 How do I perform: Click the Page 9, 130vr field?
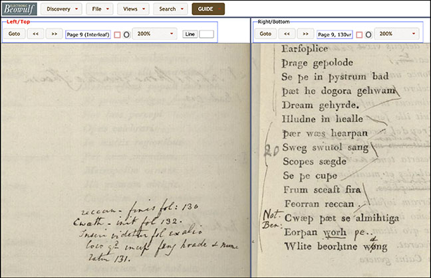coord(335,35)
